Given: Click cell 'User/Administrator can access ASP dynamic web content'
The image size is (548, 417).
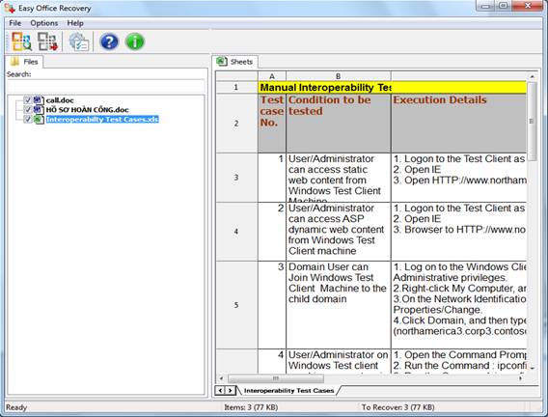Looking at the screenshot, I should point(339,232).
